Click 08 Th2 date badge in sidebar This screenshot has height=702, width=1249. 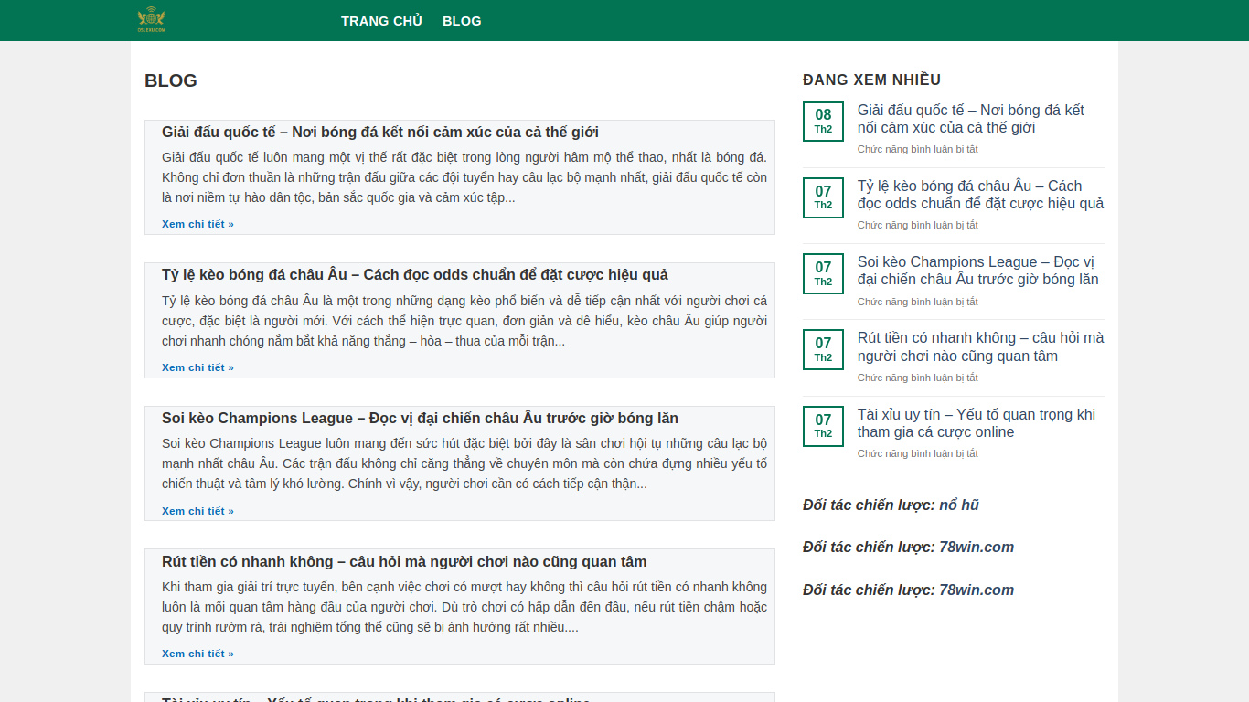[823, 122]
